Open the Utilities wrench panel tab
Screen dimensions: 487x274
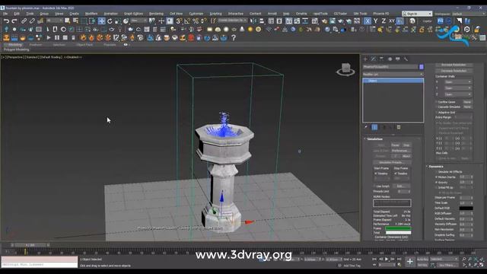406,59
